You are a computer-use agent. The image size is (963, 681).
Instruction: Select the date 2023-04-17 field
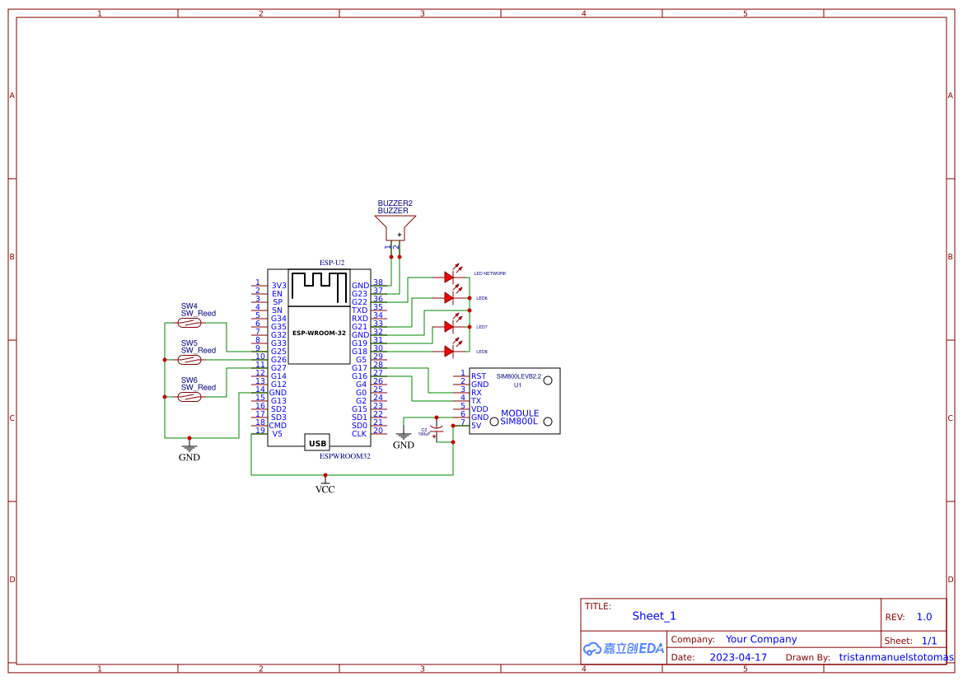click(x=737, y=657)
